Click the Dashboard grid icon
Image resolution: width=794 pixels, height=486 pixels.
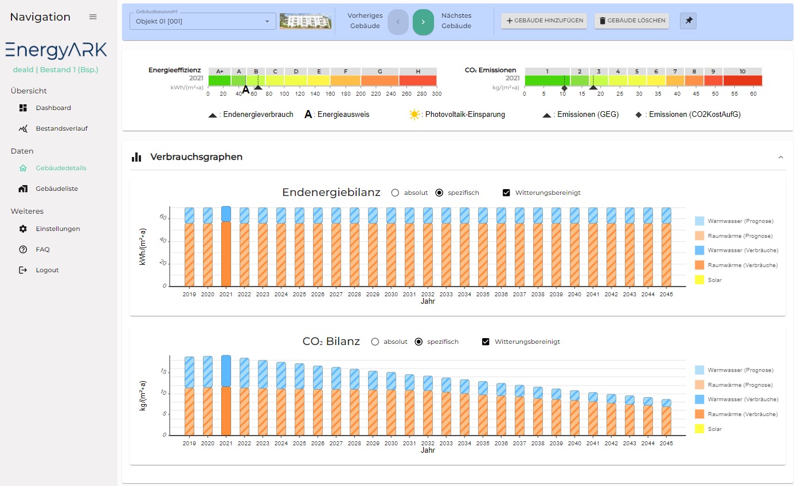(23, 108)
